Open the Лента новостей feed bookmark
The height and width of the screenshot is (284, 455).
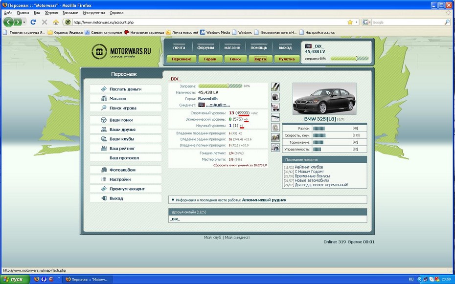(182, 32)
